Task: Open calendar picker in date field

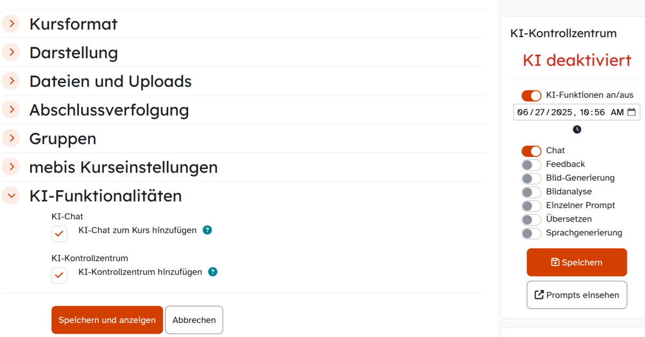Action: point(632,112)
